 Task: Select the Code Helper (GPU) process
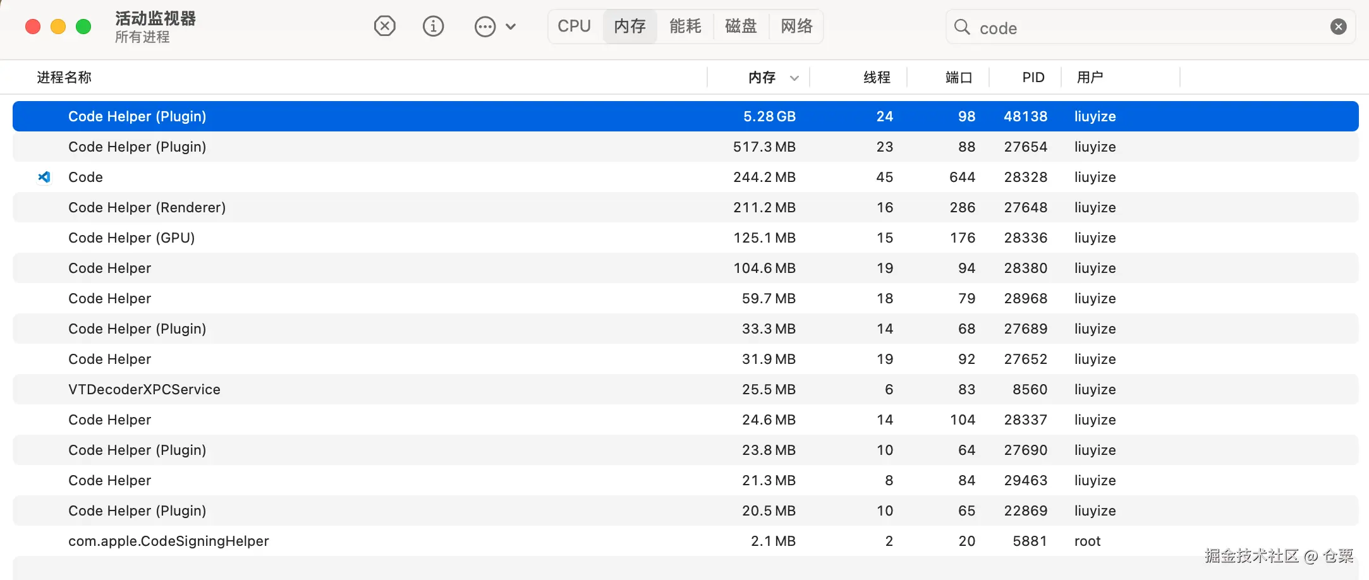point(685,238)
